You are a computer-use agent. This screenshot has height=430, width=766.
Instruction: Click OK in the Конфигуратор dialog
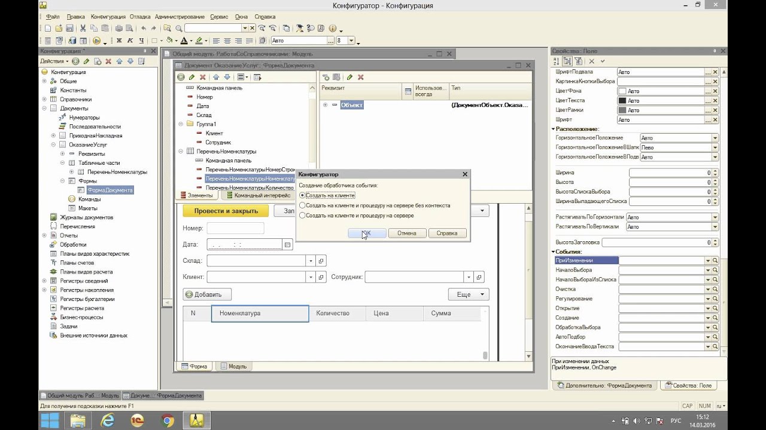click(x=367, y=233)
